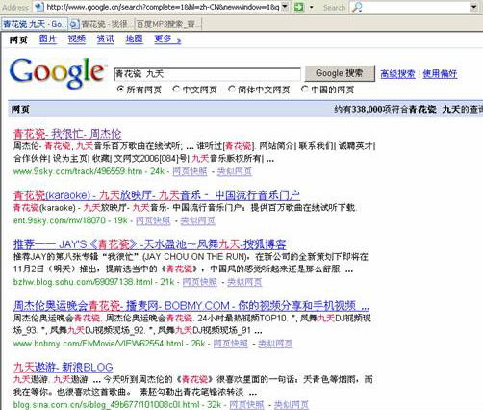Viewport: 483px width, 410px height.
Task: Open 类似网页 for the blog.sina.com.cn result
Action: tap(292, 405)
